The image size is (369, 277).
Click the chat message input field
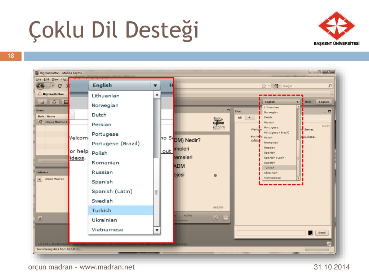click(x=271, y=233)
